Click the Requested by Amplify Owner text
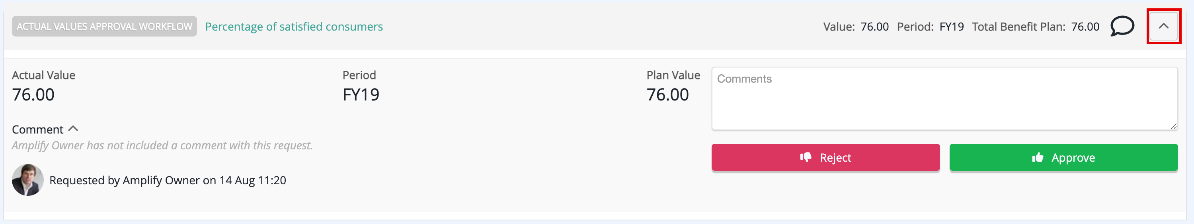The height and width of the screenshot is (224, 1194). [x=168, y=180]
